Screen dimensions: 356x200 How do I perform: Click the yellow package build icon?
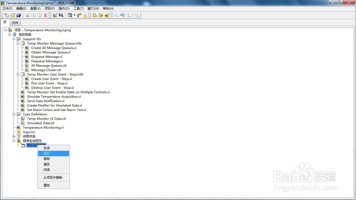(x=101, y=15)
